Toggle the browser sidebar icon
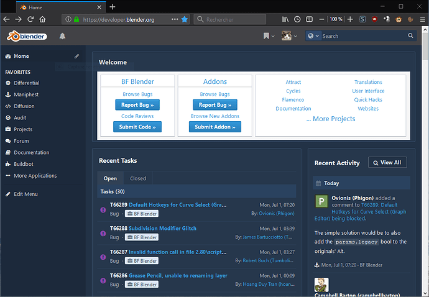 pyautogui.click(x=309, y=19)
